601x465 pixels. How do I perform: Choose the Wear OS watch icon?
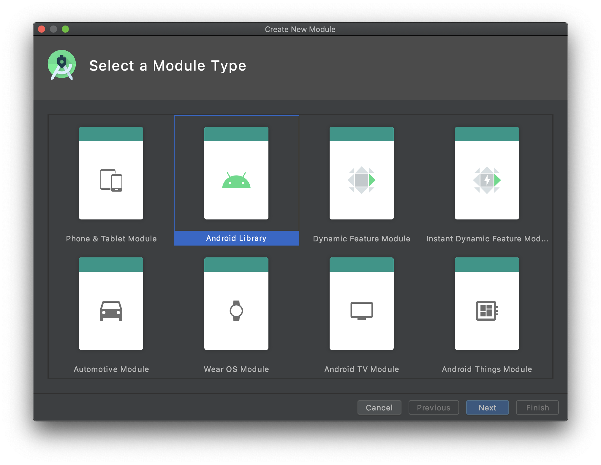point(236,310)
